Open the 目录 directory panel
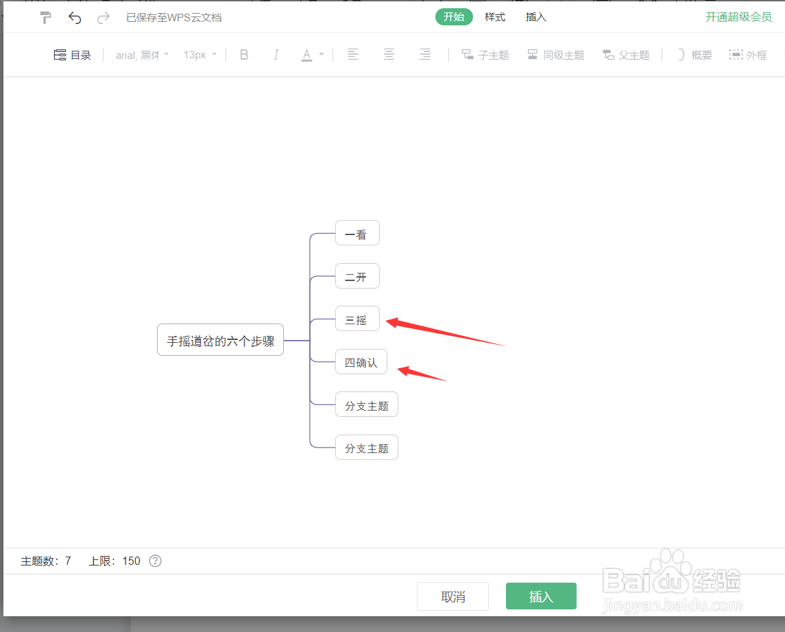Screen dimensions: 785x632 [x=72, y=54]
